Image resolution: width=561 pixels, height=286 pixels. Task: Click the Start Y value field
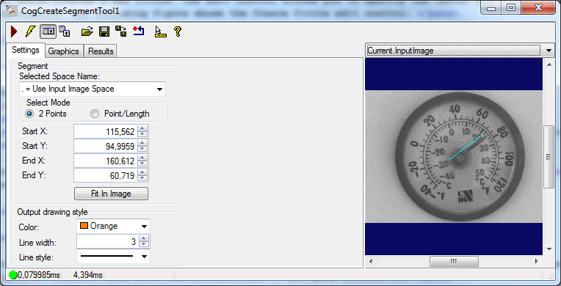tap(105, 146)
